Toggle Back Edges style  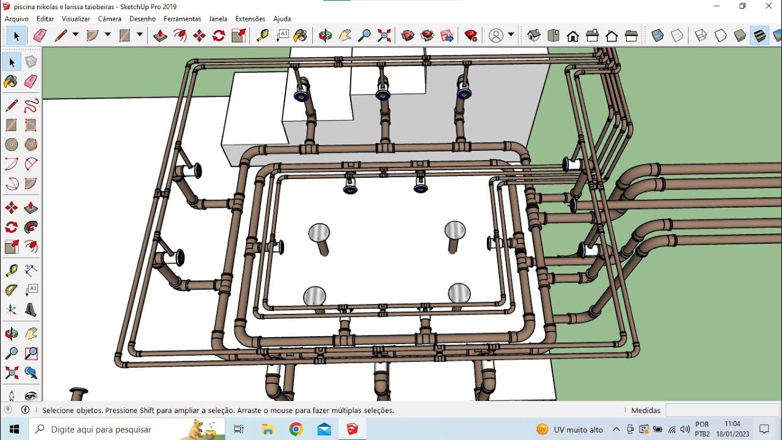(x=677, y=35)
